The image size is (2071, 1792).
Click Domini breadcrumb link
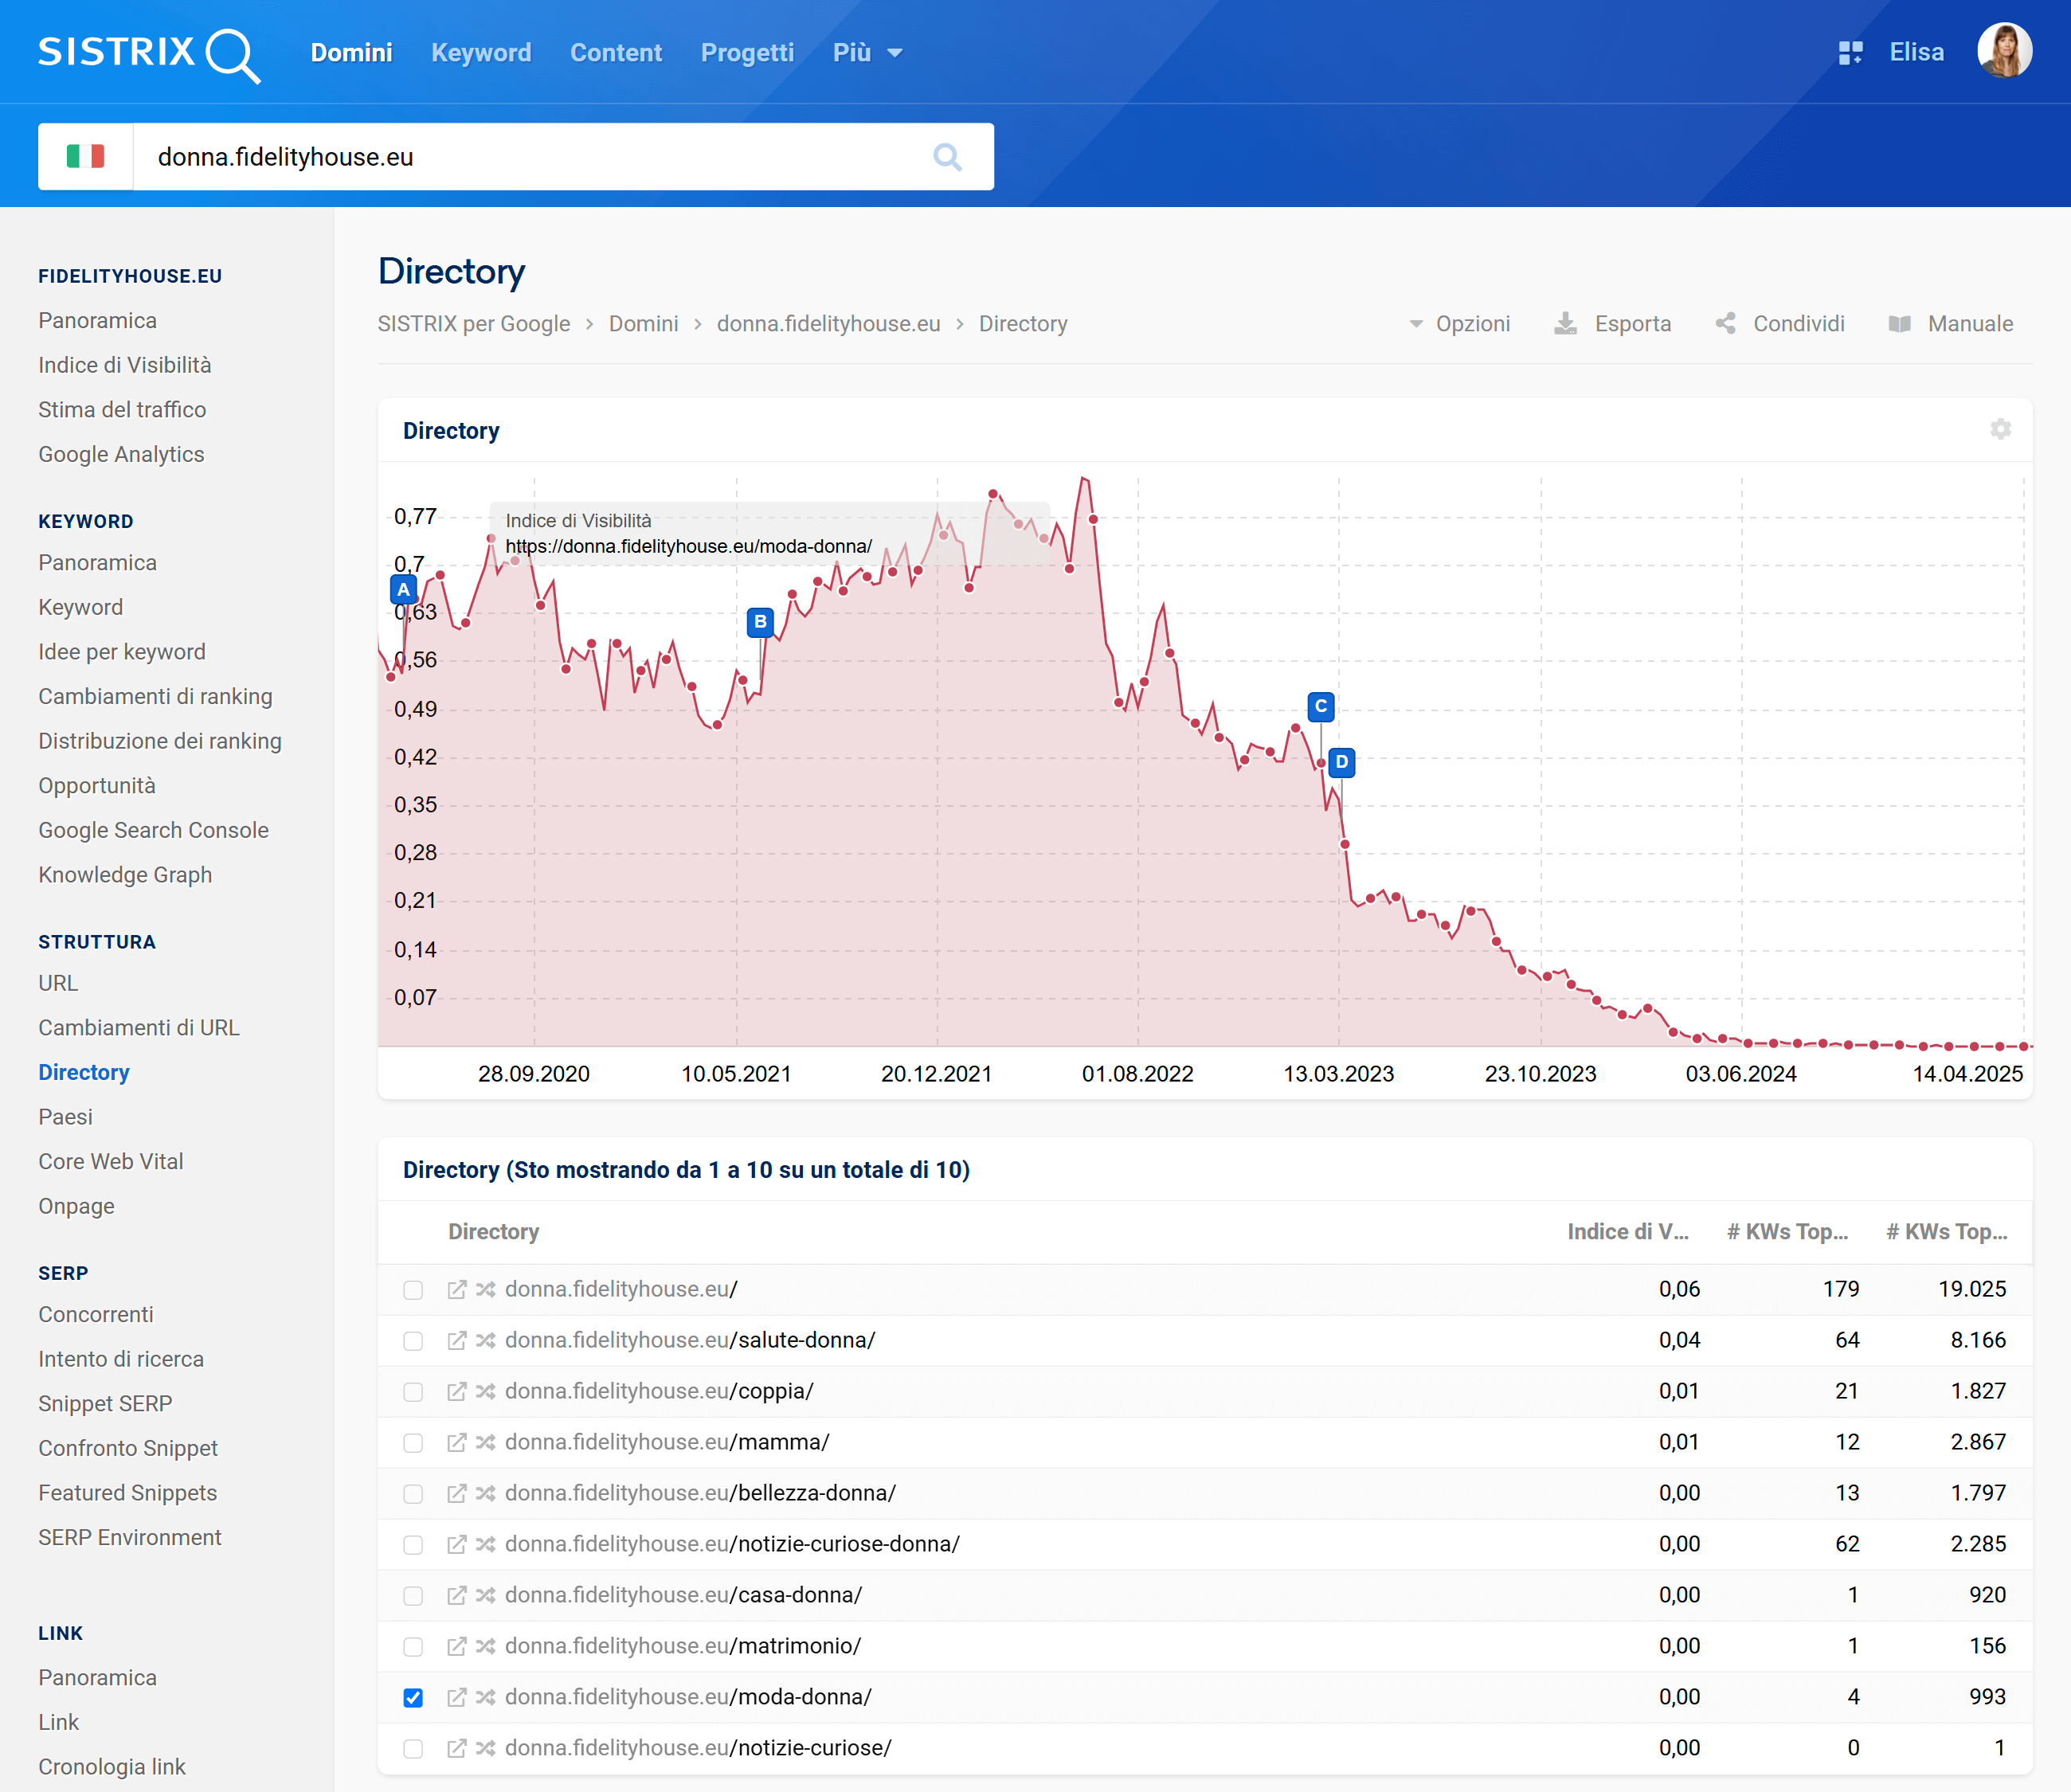pyautogui.click(x=643, y=324)
